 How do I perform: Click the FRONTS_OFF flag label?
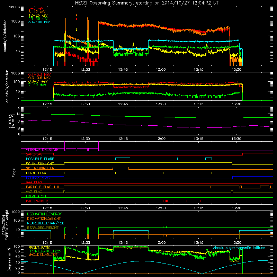(37, 196)
